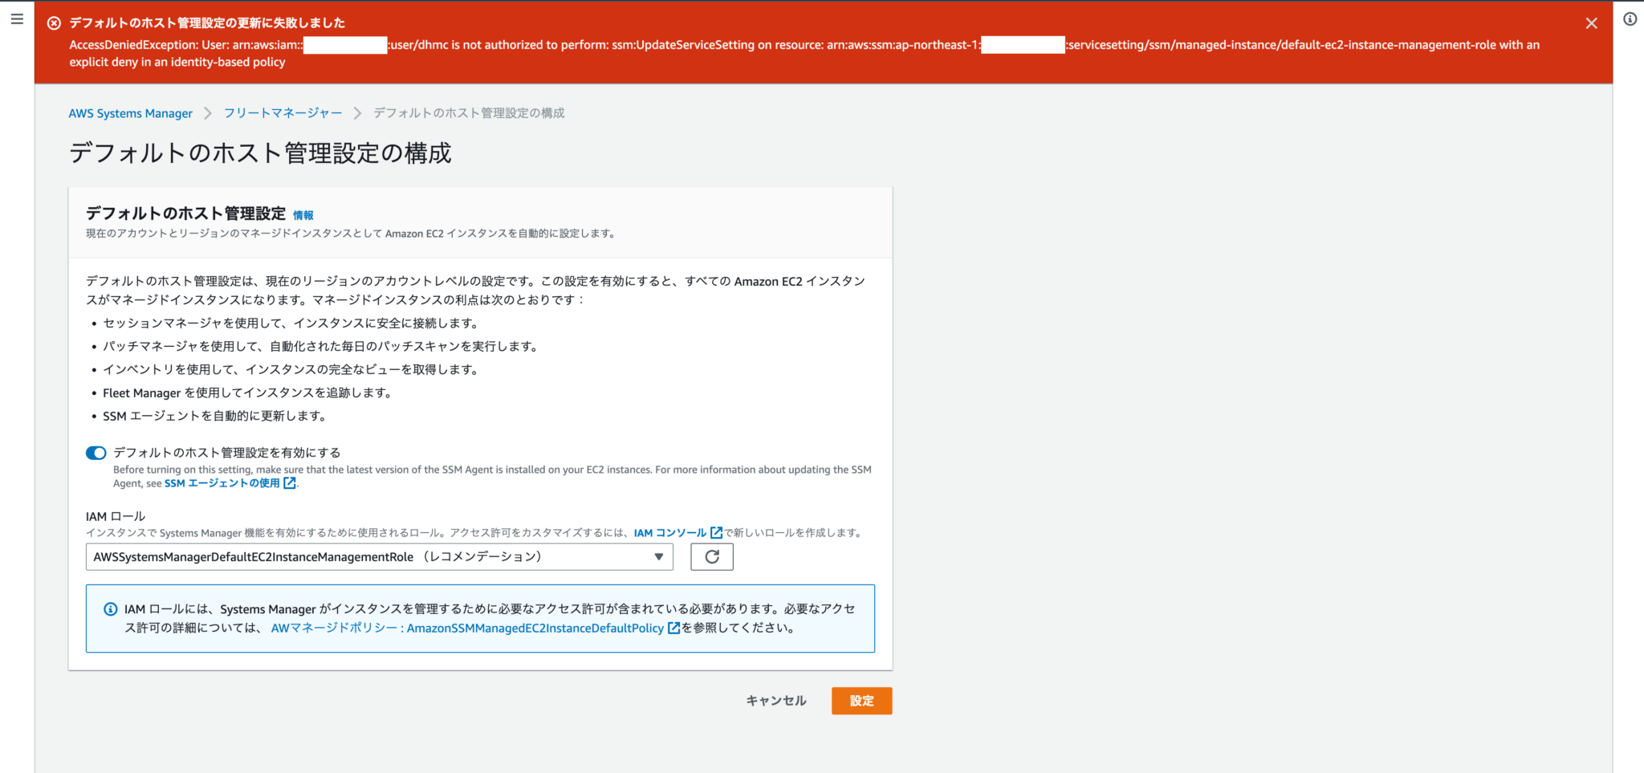This screenshot has width=1644, height=773.
Task: Disable the デフォルトのホスト管理設定を有効にする toggle
Action: pyautogui.click(x=96, y=453)
